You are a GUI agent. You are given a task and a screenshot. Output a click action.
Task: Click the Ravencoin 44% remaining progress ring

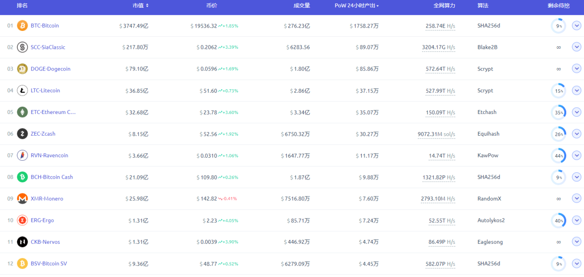click(558, 155)
